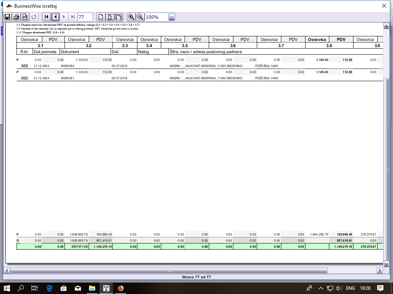Open the zoom percentage dropdown
The image size is (393, 294).
[172, 17]
